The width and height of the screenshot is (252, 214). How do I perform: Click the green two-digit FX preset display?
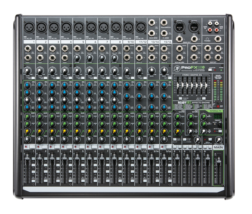pyautogui.click(x=218, y=116)
